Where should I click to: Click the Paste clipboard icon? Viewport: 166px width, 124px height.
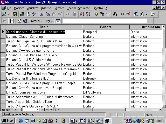coord(54,14)
